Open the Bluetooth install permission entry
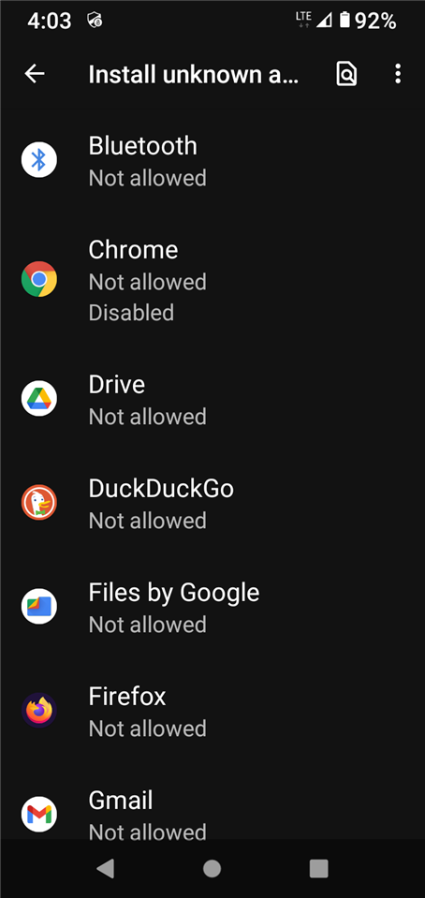Viewport: 425px width, 898px height. [x=212, y=160]
